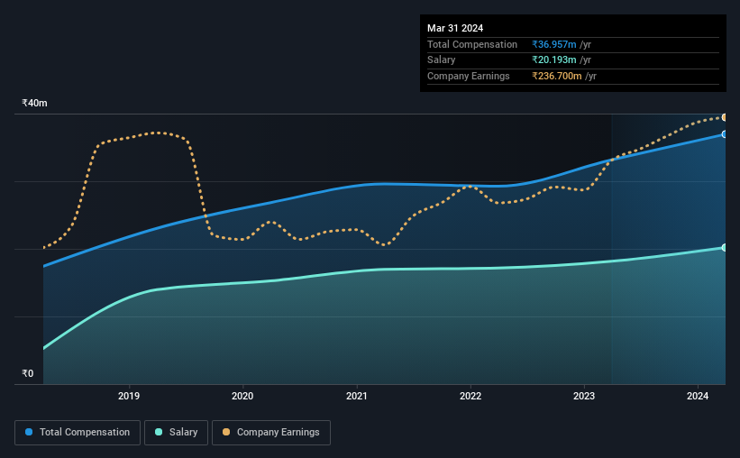The height and width of the screenshot is (458, 740).
Task: Click the ₹36.957m total compensation value
Action: pyautogui.click(x=554, y=44)
